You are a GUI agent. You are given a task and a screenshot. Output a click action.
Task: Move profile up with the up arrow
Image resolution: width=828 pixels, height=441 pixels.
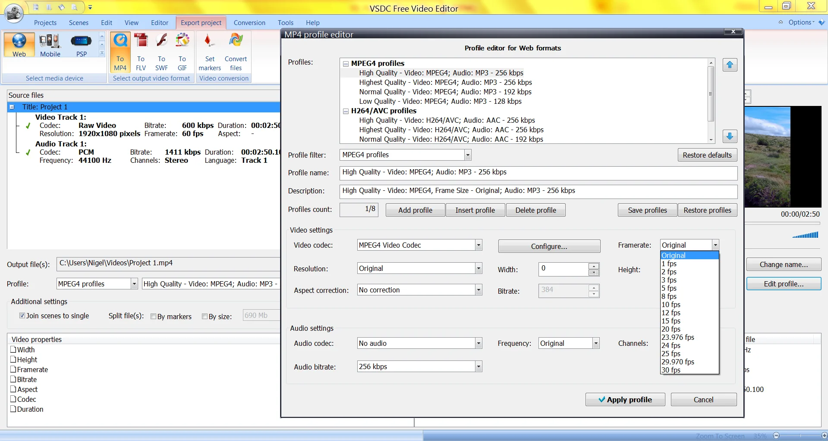point(730,65)
